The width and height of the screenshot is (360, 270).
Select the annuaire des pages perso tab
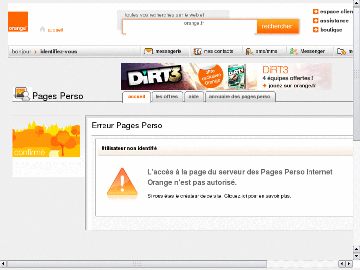(x=240, y=97)
